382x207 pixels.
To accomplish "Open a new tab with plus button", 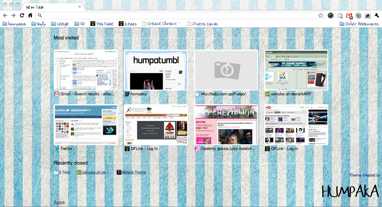I will point(88,7).
